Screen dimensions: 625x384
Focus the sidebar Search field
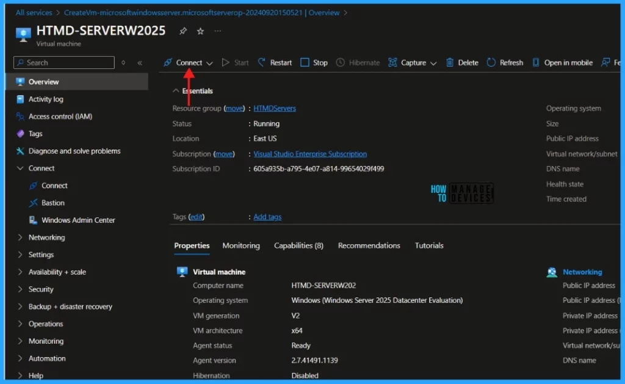coord(64,63)
